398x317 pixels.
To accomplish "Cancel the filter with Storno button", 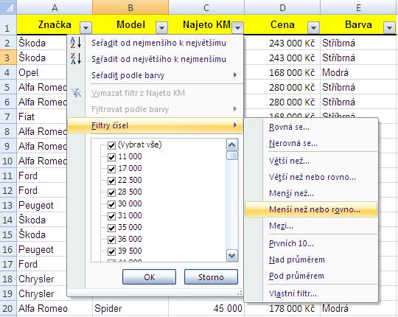I will [x=211, y=277].
